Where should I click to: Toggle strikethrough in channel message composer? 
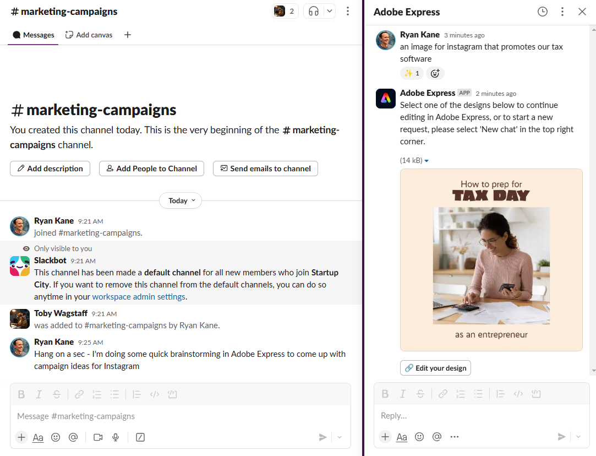click(x=57, y=394)
